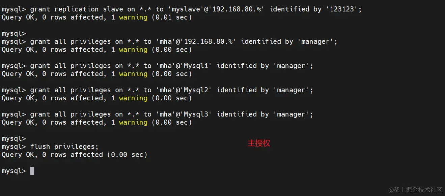Click the last 'mysql>' prompt

14,171
